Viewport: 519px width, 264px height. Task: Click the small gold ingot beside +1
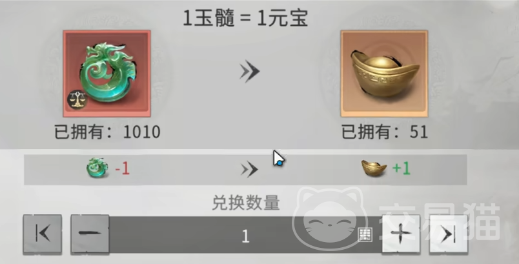(x=374, y=168)
